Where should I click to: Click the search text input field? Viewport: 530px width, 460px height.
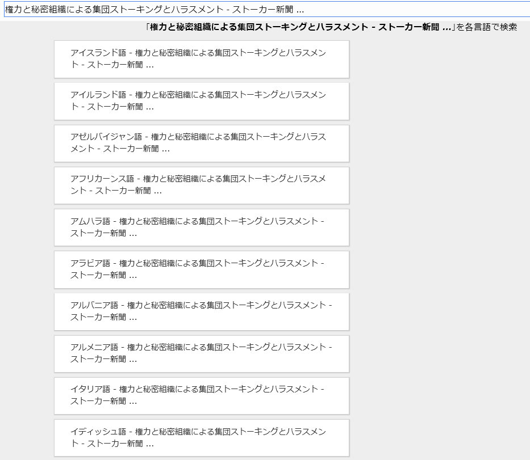point(267,10)
